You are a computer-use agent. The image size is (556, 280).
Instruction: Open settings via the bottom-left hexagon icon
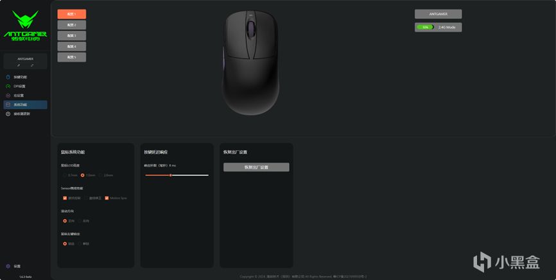pyautogui.click(x=8, y=266)
